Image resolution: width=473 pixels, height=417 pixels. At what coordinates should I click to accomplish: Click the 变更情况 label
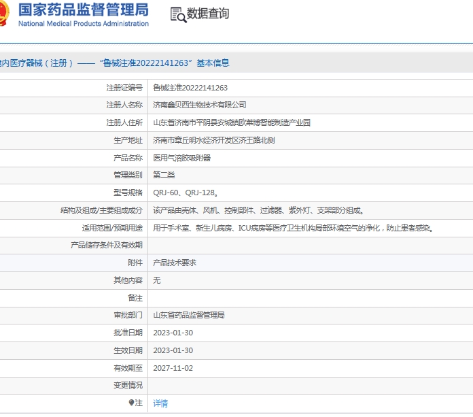click(128, 385)
